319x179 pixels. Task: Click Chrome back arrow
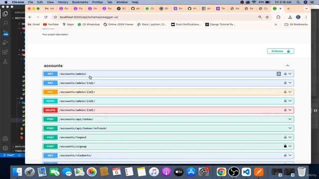tap(30, 17)
